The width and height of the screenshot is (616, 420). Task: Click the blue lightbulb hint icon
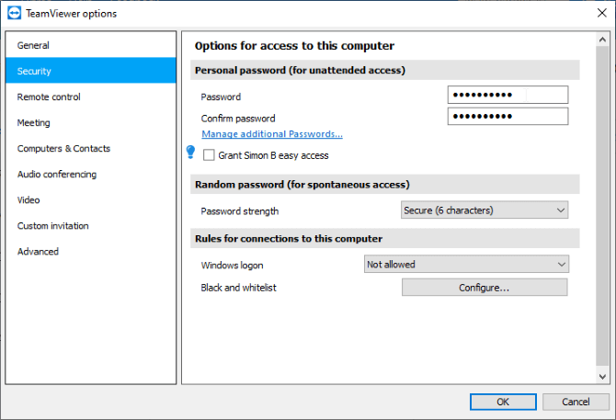190,152
